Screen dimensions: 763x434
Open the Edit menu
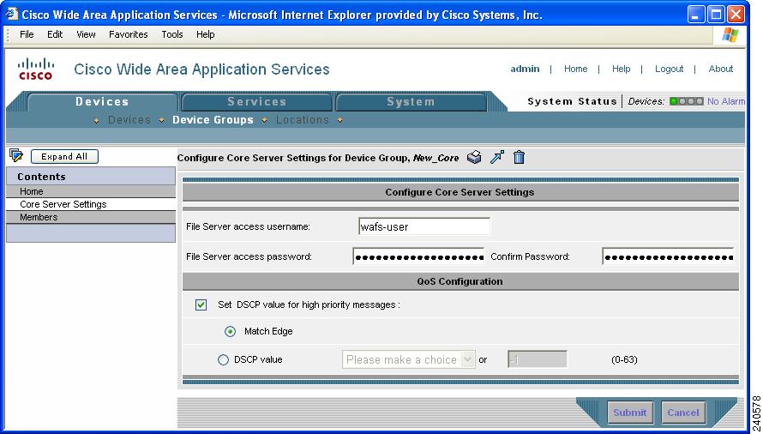[x=55, y=34]
